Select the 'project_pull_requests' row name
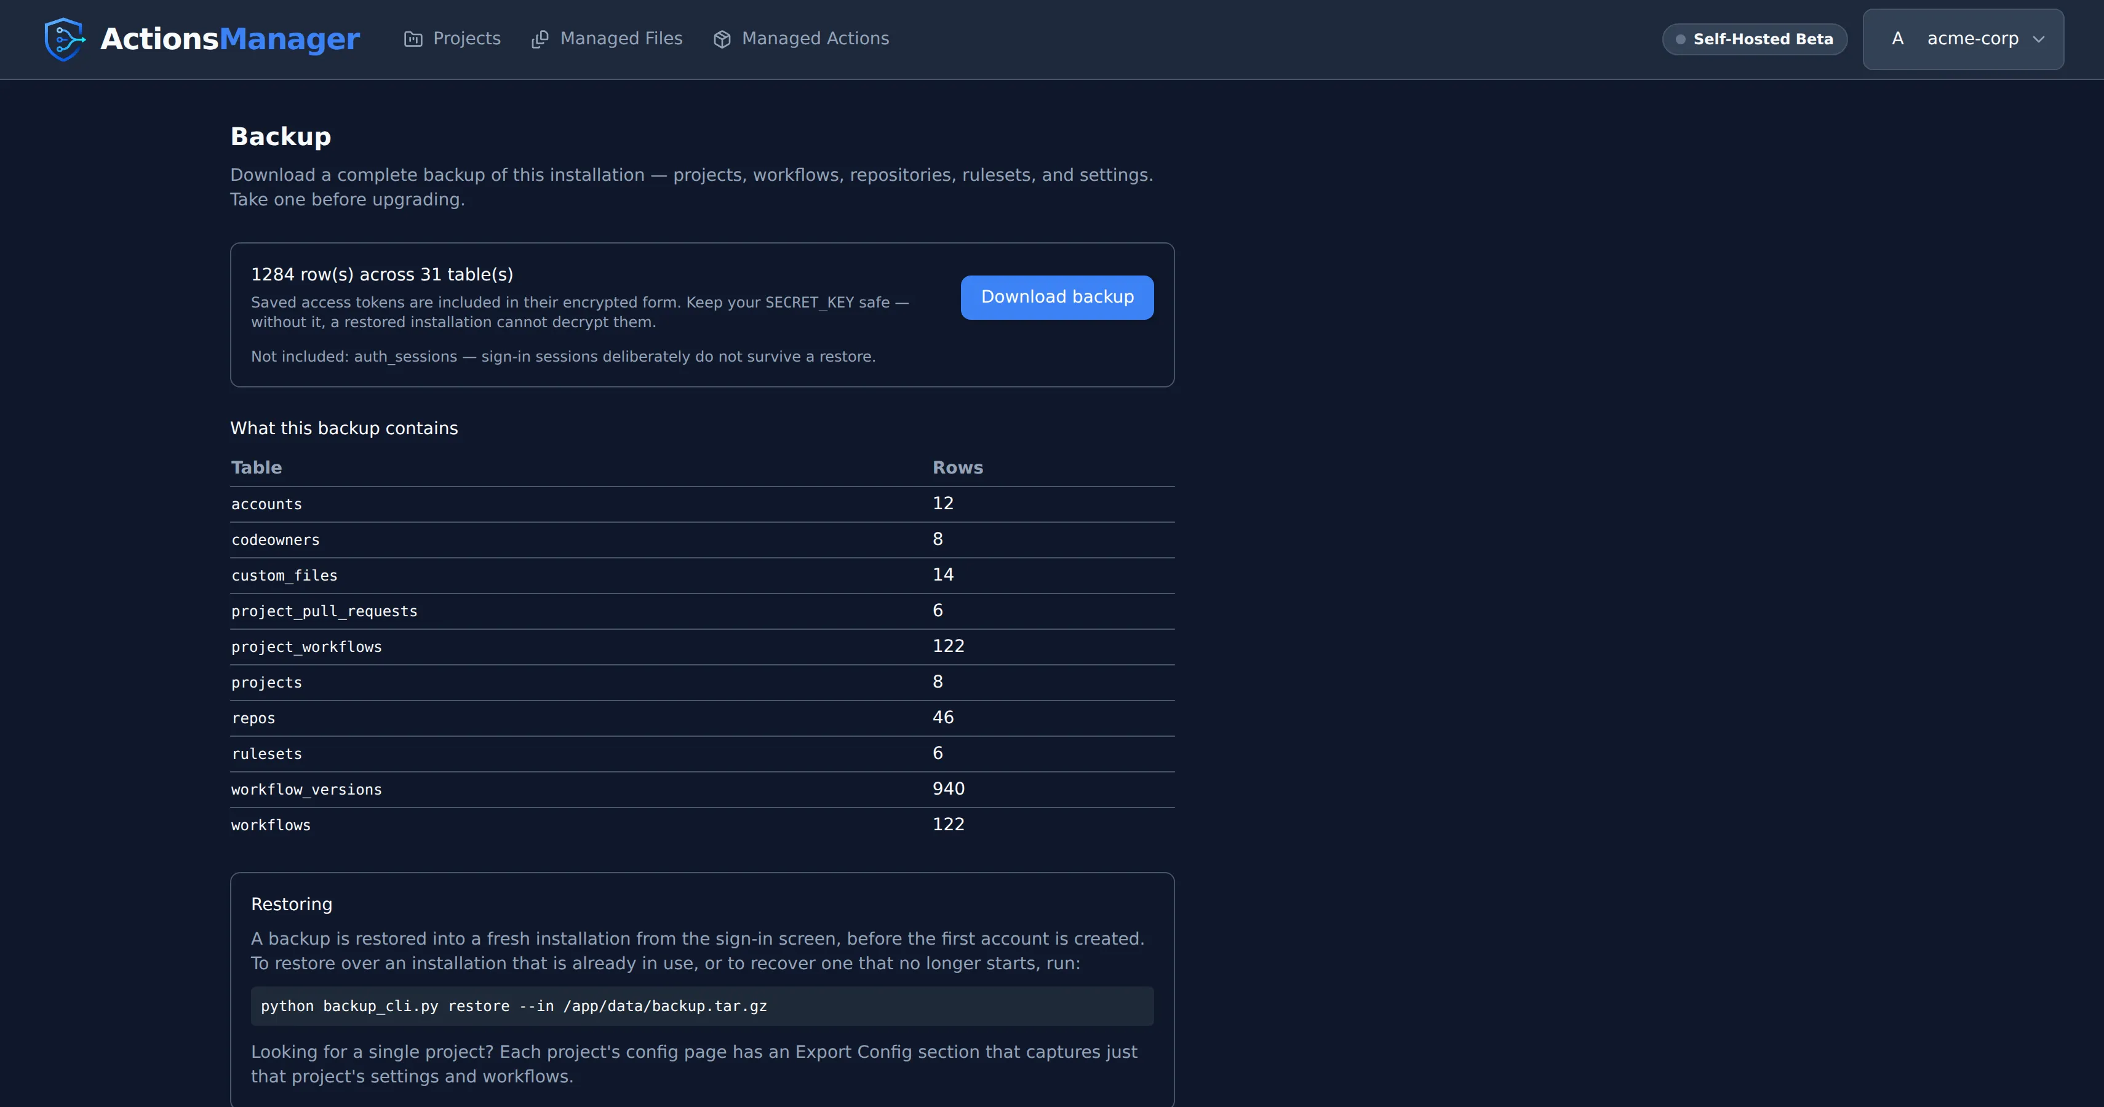This screenshot has width=2104, height=1107. (324, 611)
